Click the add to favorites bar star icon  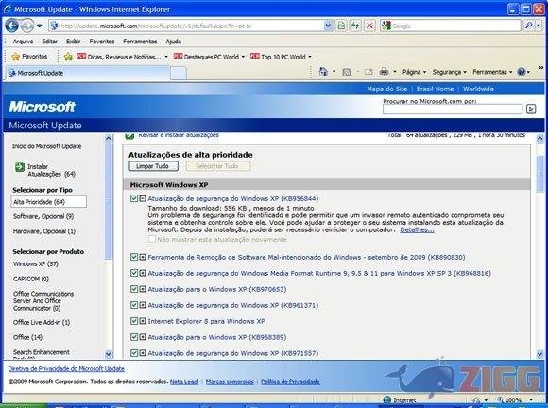pos(68,57)
